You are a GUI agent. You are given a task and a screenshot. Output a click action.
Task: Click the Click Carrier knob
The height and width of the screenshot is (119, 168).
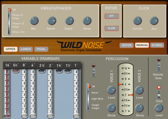(x=137, y=21)
